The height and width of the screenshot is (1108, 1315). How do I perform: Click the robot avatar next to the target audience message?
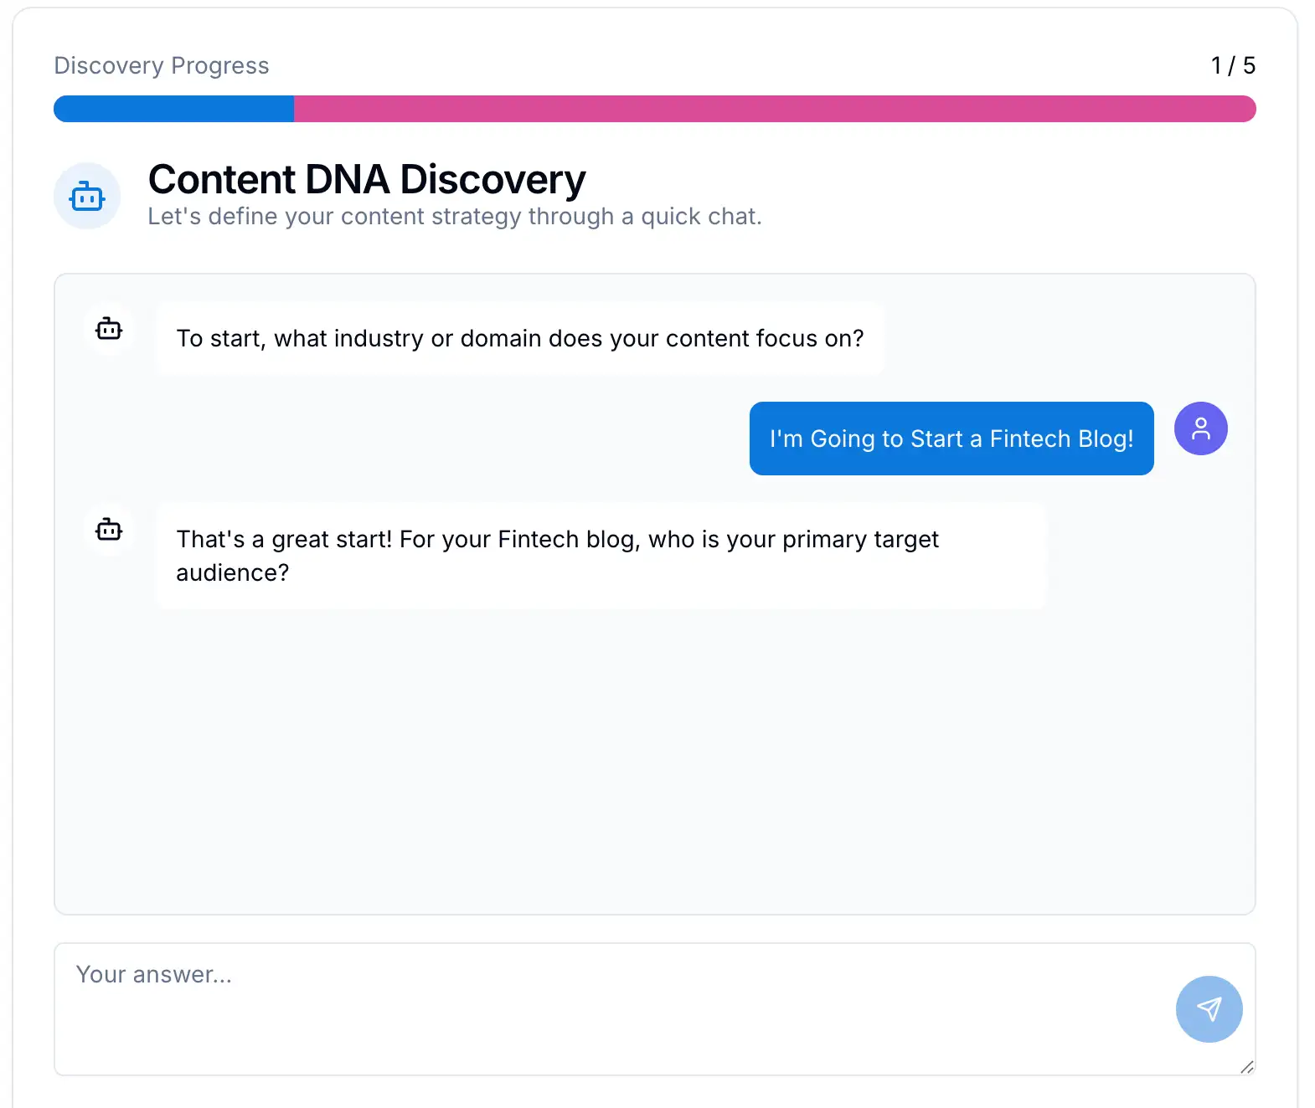[109, 530]
